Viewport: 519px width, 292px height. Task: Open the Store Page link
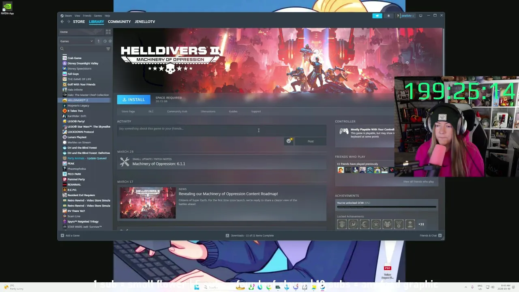128,112
